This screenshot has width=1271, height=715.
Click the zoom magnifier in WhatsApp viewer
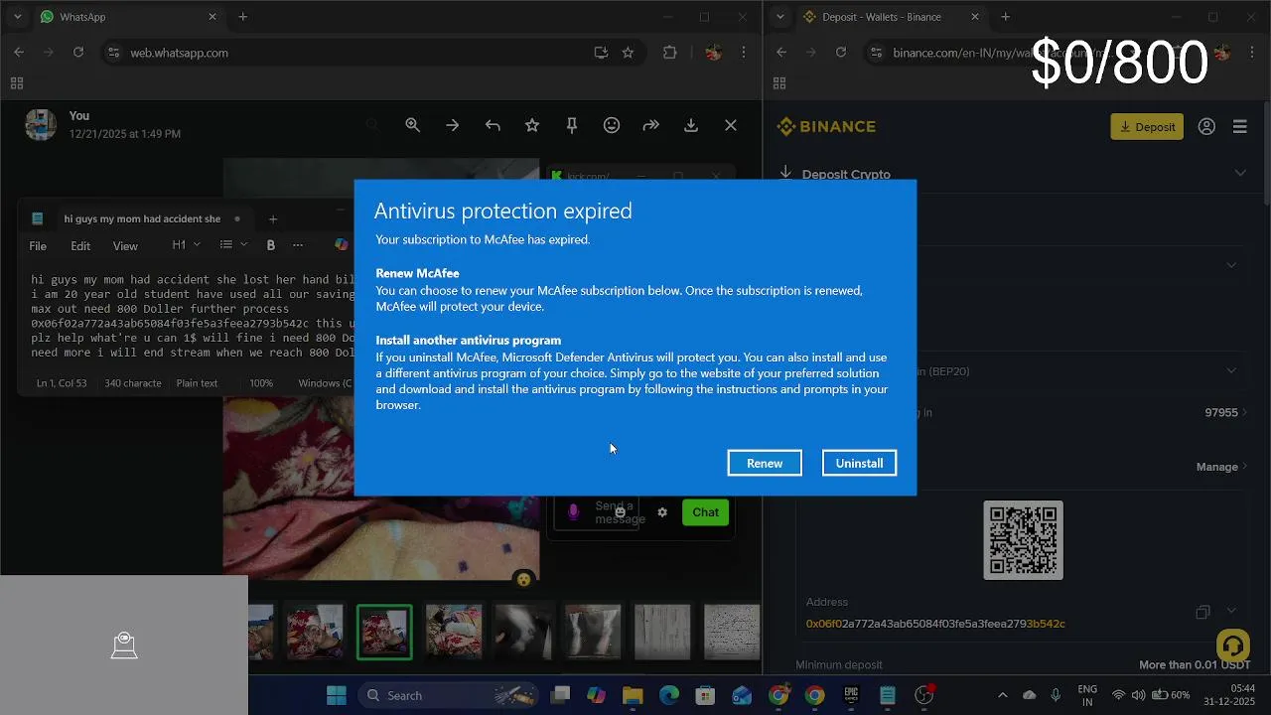[x=413, y=125]
